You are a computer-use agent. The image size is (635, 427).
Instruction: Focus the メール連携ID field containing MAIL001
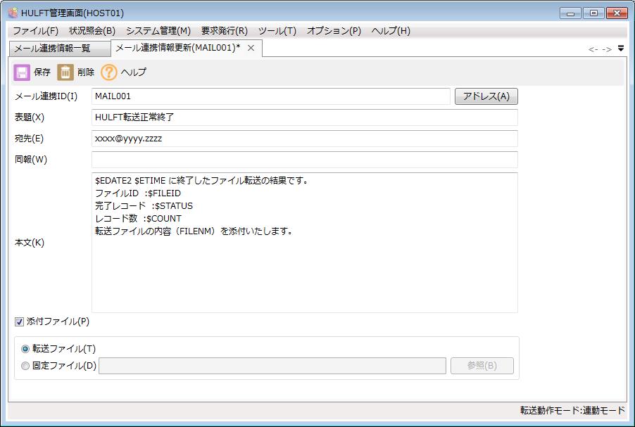pos(271,96)
